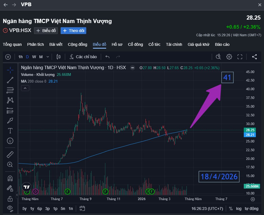Image resolution: width=264 pixels, height=215 pixels.
Task: Open the Báo cáo tab
Action: (x=222, y=44)
